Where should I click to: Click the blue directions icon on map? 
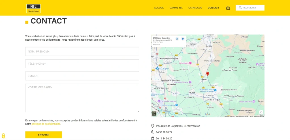pos(183,39)
